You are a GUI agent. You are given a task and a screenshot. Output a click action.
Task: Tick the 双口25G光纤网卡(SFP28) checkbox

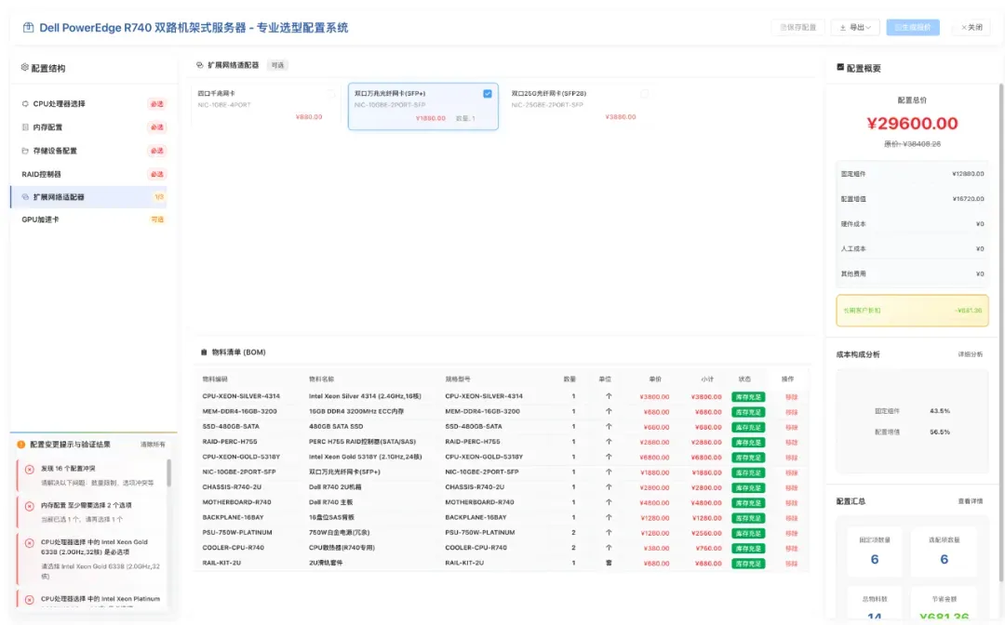coord(644,94)
